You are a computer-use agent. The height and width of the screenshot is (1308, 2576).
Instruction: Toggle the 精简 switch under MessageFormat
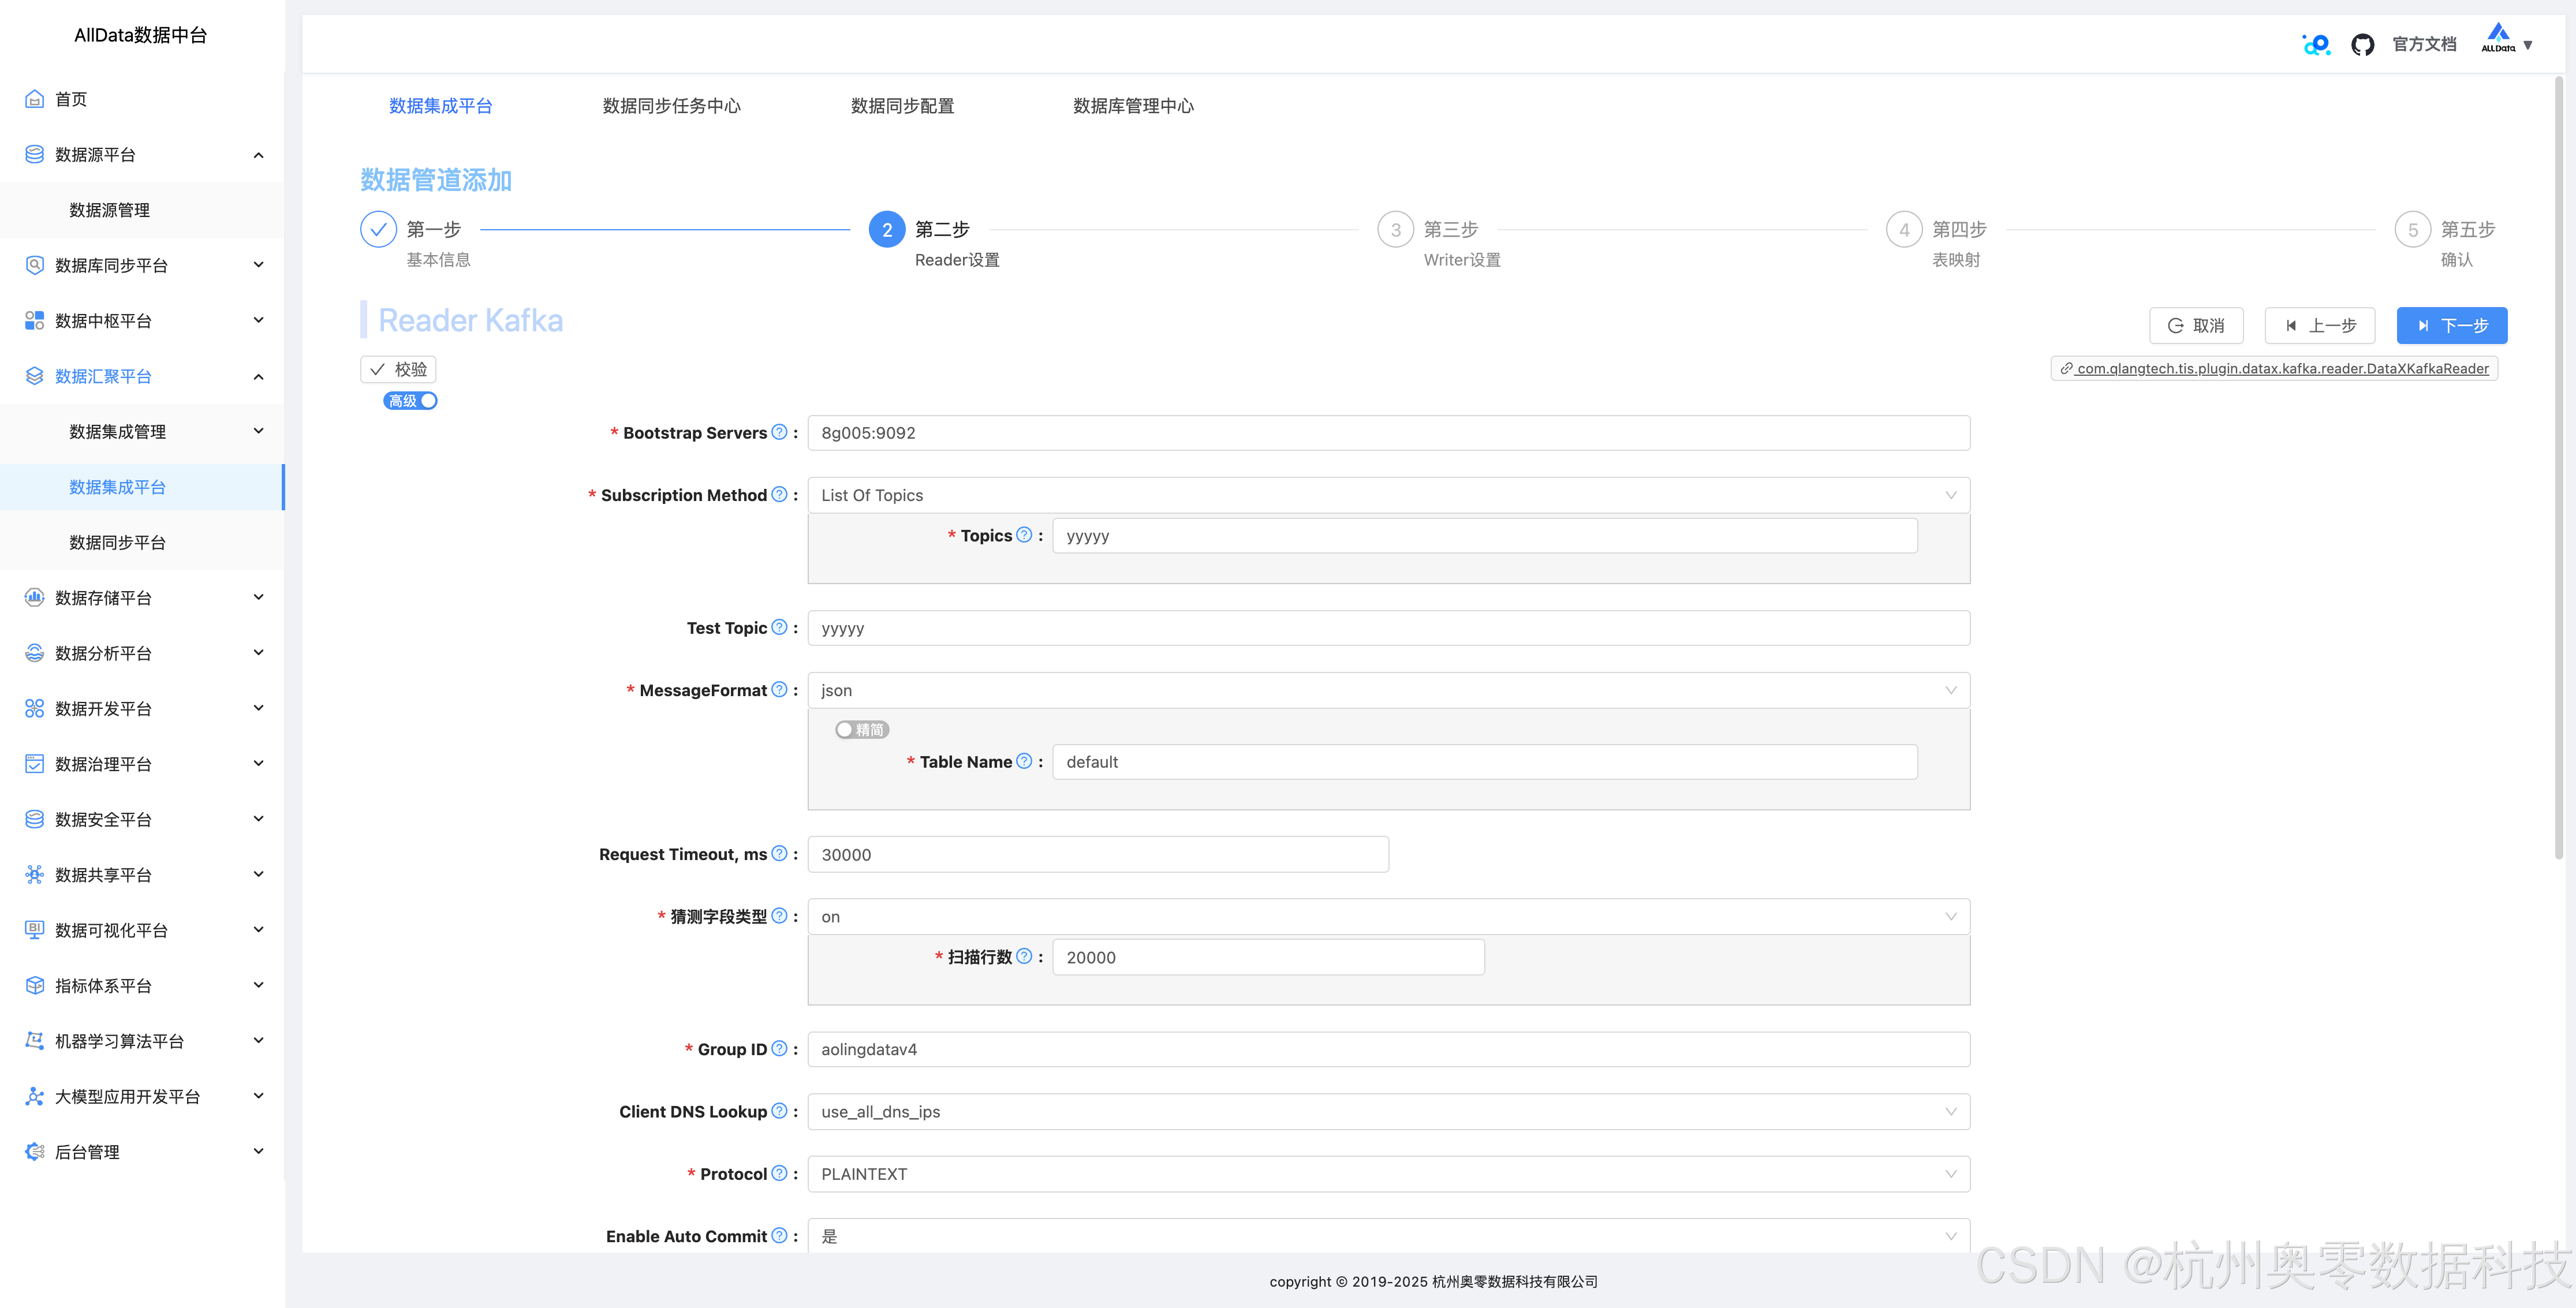pos(862,730)
